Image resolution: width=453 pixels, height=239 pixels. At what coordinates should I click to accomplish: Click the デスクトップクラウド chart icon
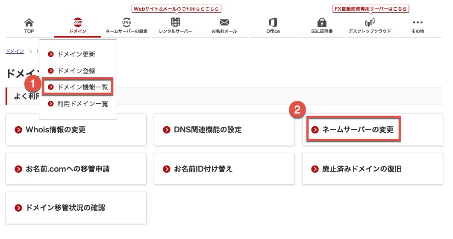pyautogui.click(x=370, y=23)
